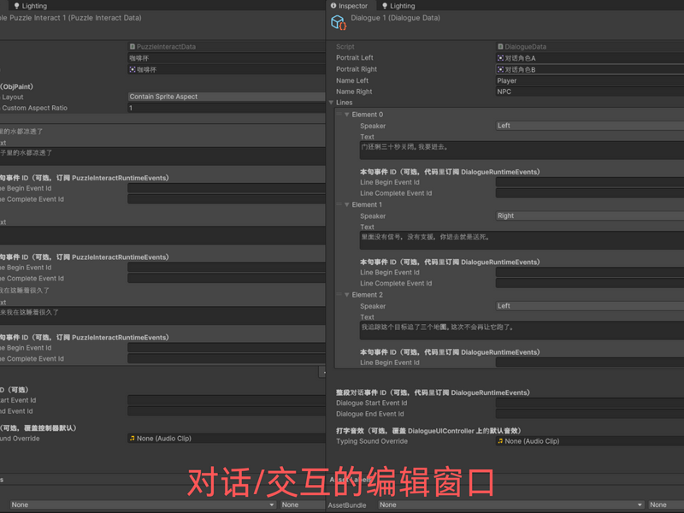Viewport: 684px width, 513px height.
Task: Open the left AssetBundle variant None dropdown
Action: coord(304,504)
